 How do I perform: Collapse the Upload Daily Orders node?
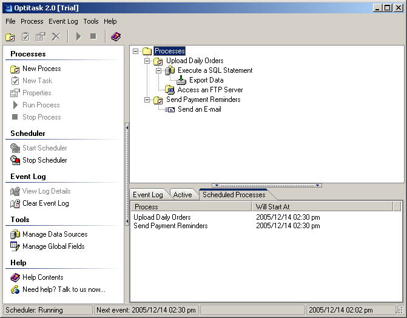147,61
